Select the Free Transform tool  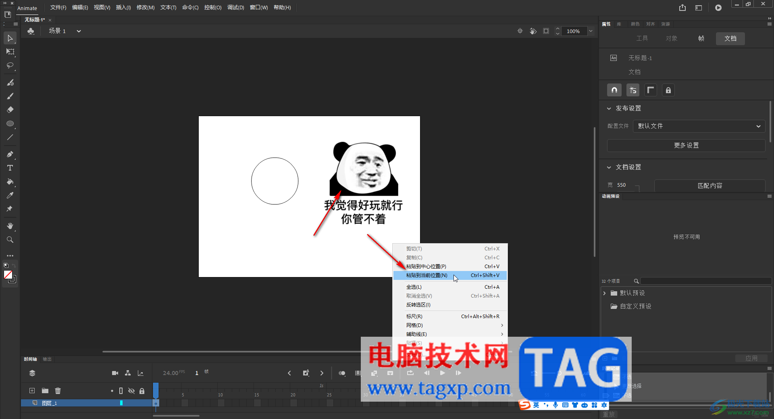(10, 52)
